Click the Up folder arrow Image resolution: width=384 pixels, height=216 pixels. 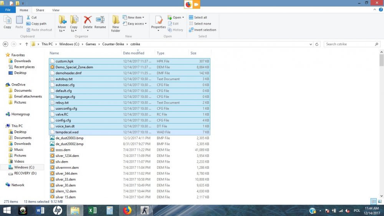(26, 44)
